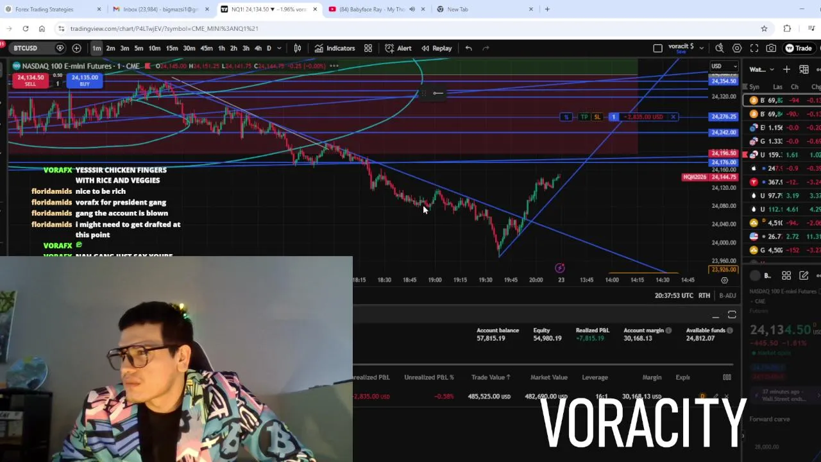Open the chart layout setup square icon

click(x=657, y=48)
